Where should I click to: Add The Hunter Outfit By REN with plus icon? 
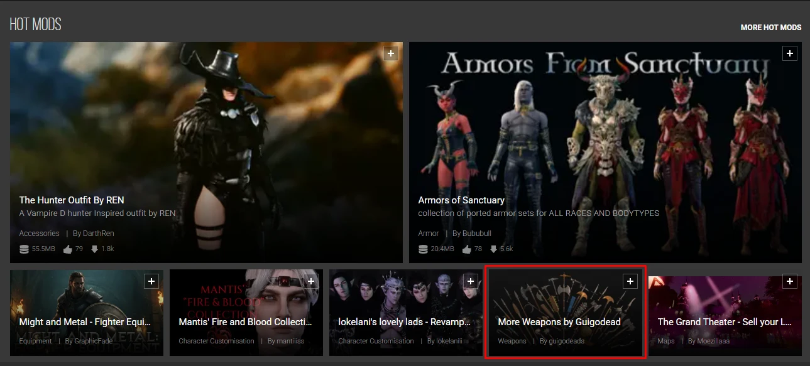[x=391, y=53]
